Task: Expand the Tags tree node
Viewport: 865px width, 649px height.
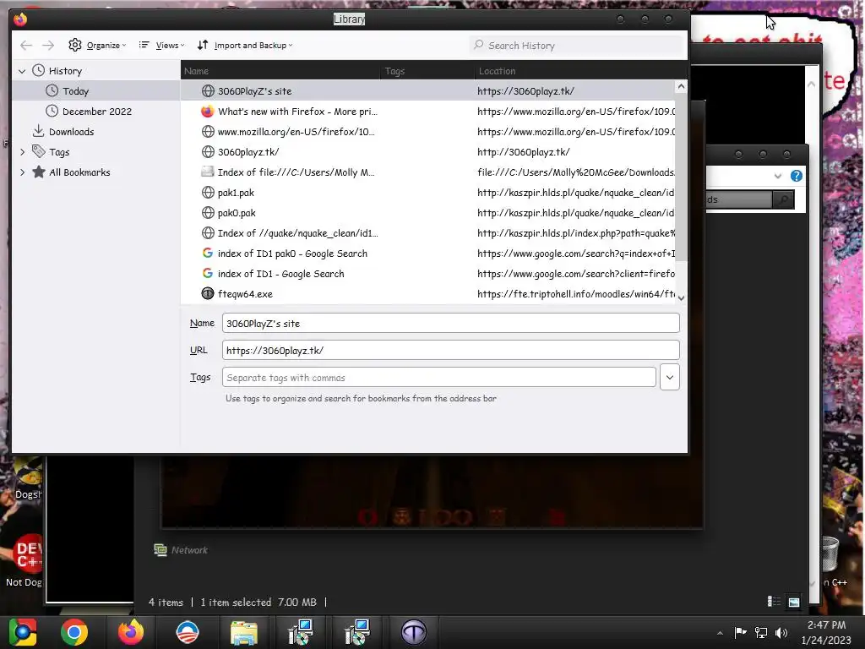Action: 22,152
